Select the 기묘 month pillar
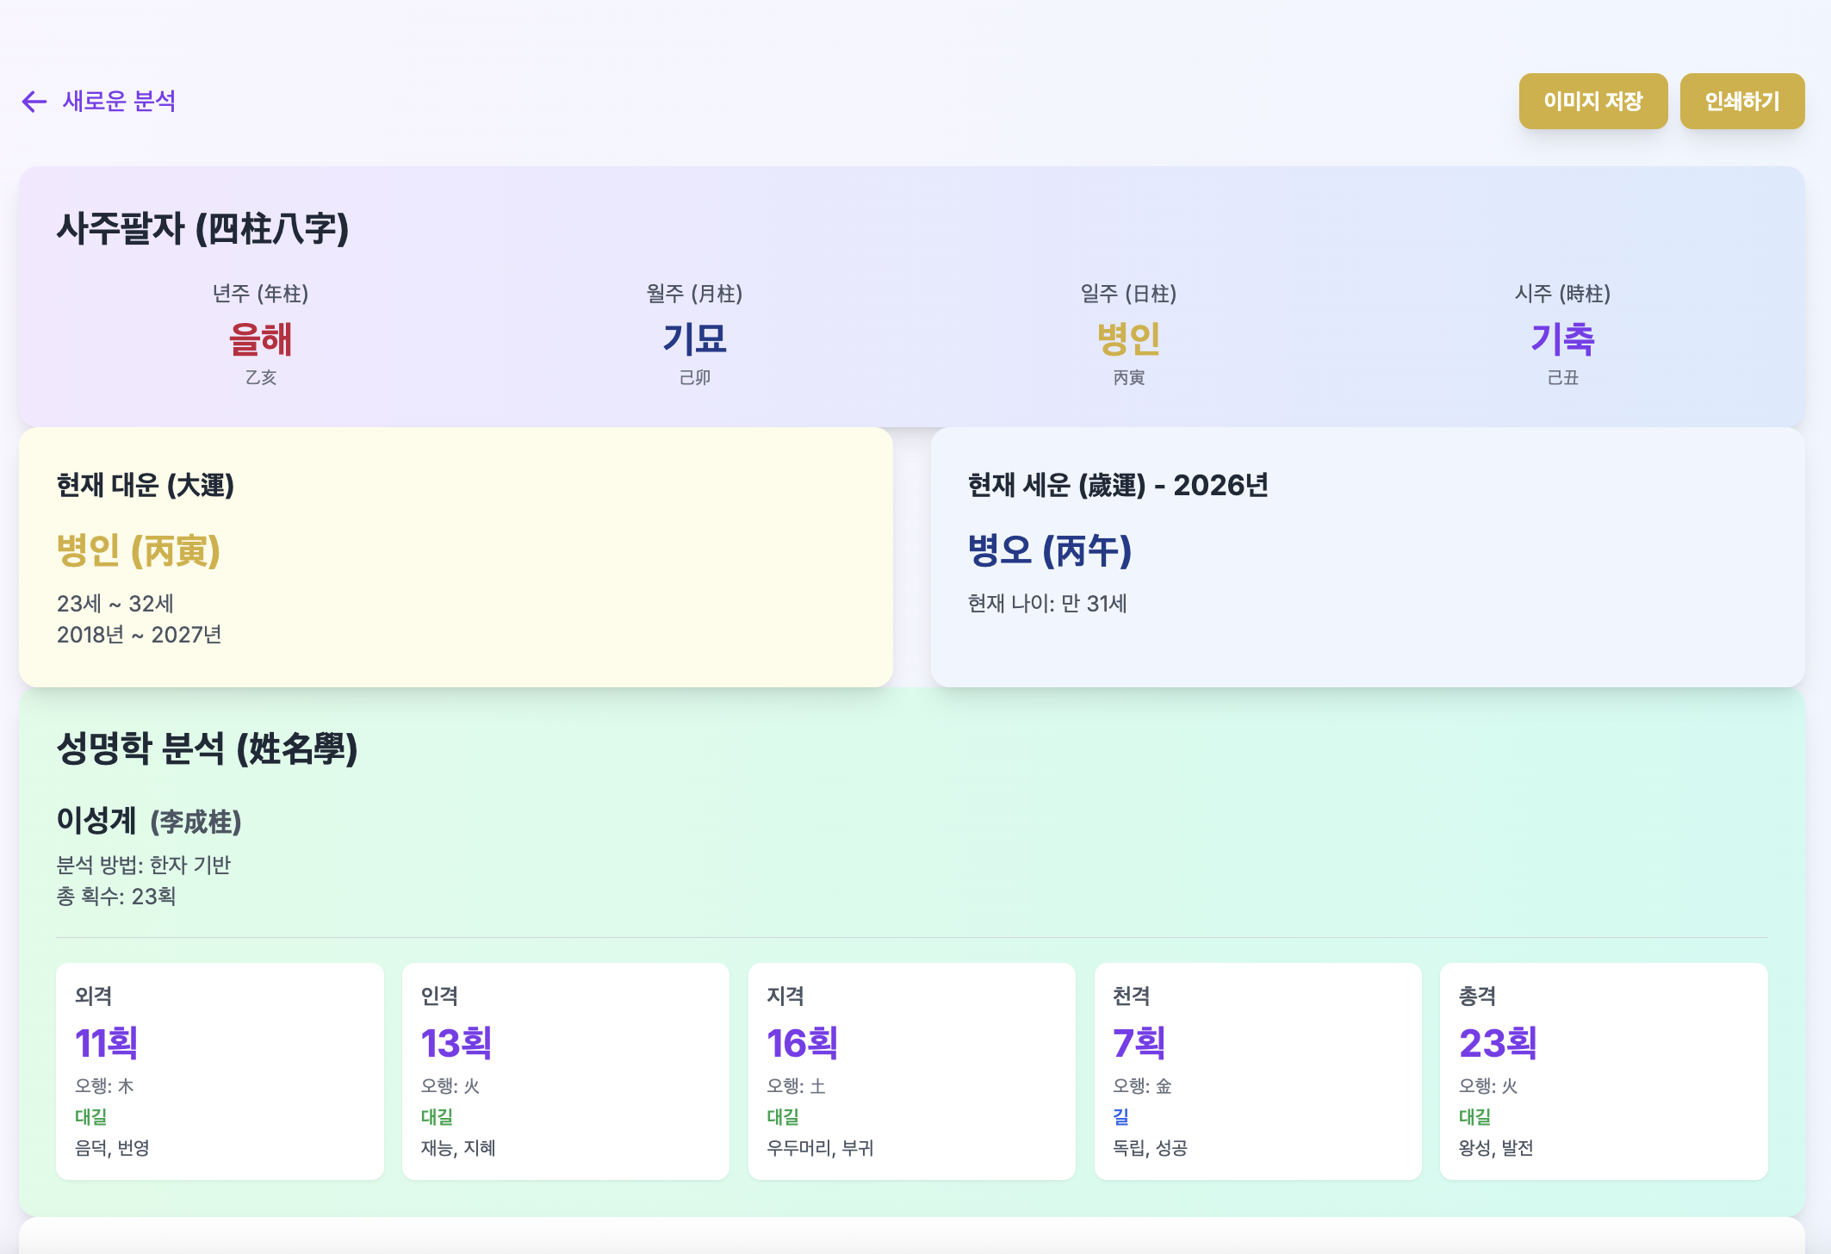1831x1254 pixels. tap(693, 339)
